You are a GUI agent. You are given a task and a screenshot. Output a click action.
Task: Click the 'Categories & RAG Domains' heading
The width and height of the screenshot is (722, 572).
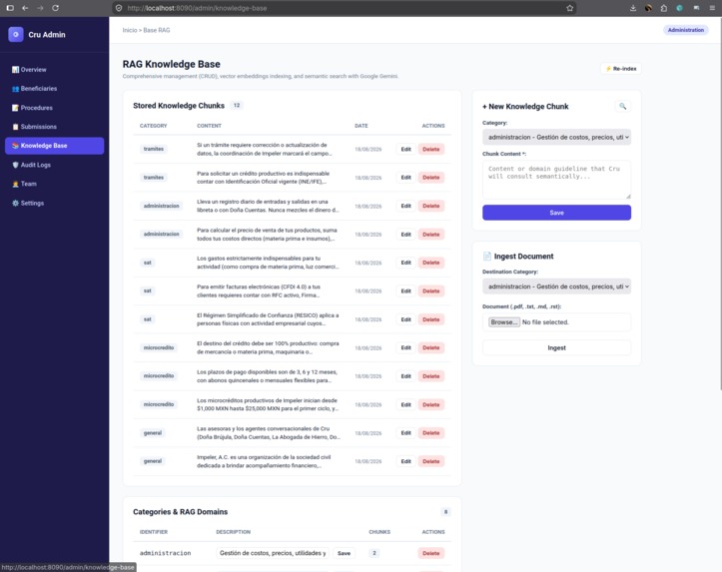point(180,512)
